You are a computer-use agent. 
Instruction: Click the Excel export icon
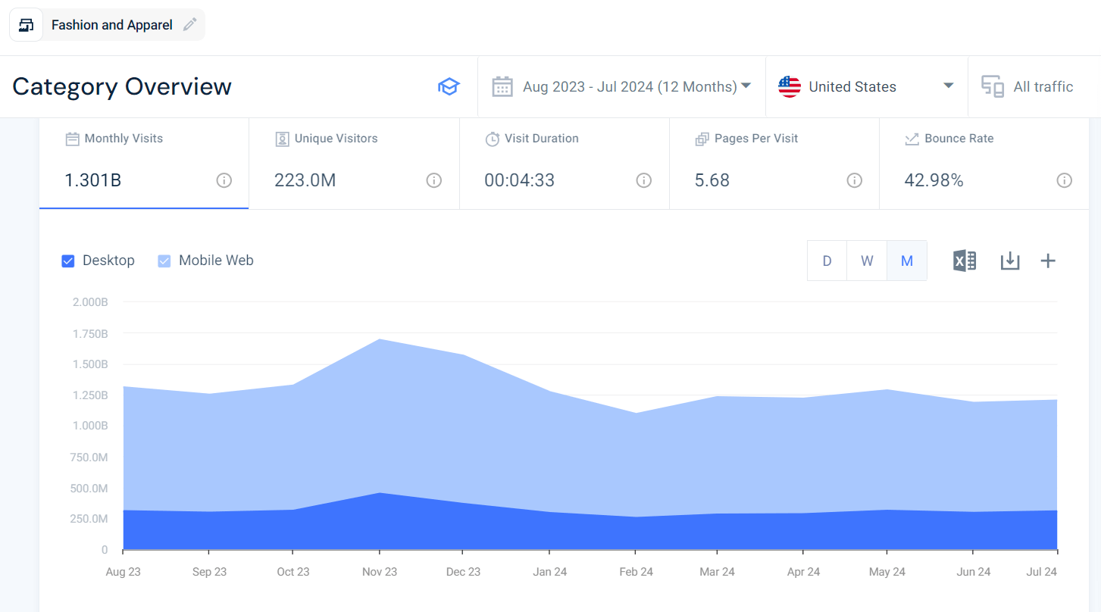click(964, 261)
